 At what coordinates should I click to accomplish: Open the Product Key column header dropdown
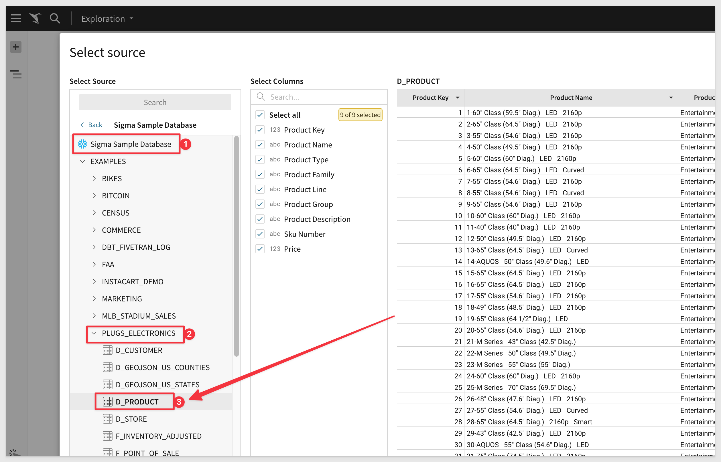click(x=458, y=98)
